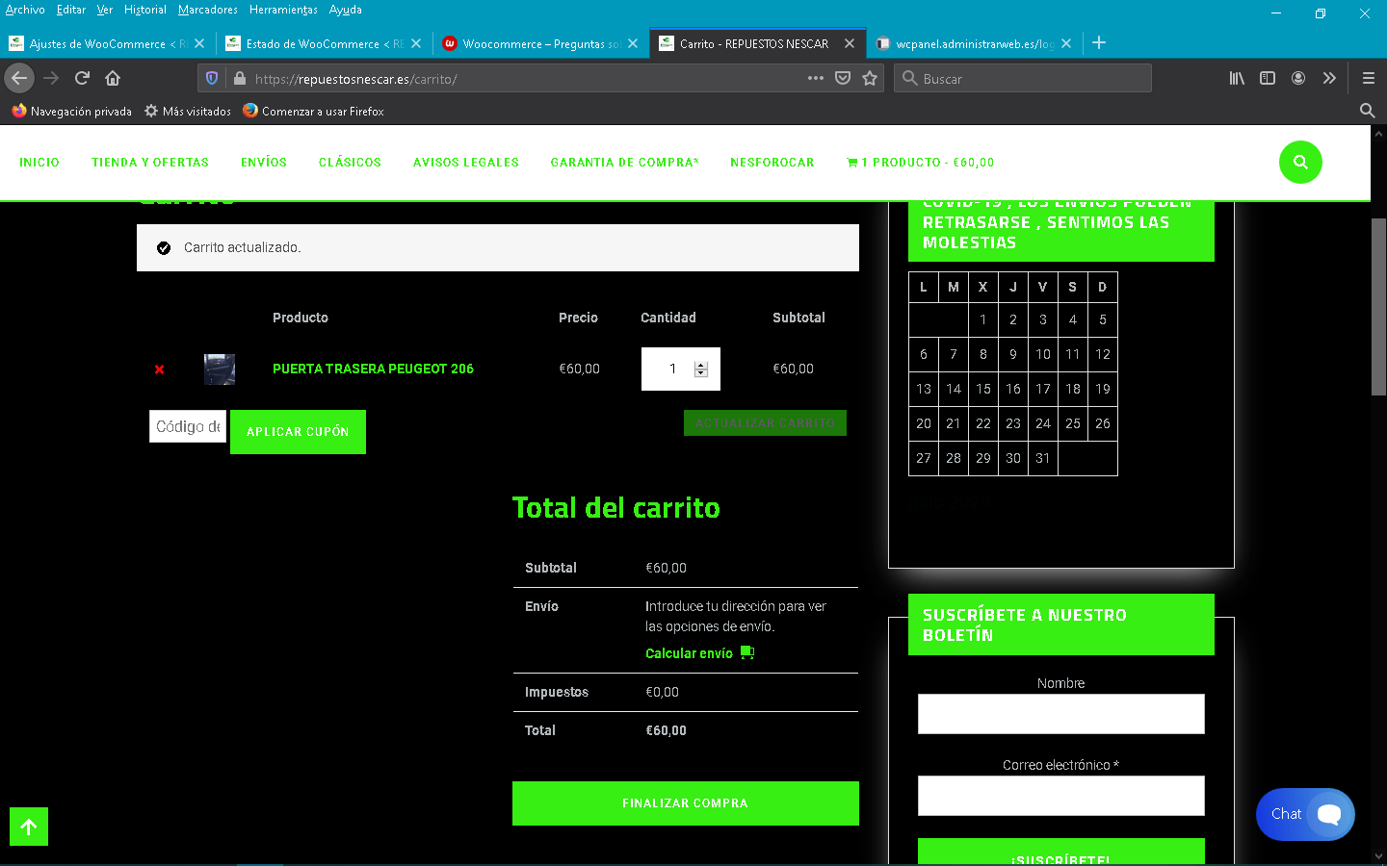Show sidebars icon in toolbar
The width and height of the screenshot is (1387, 866).
coord(1268,78)
